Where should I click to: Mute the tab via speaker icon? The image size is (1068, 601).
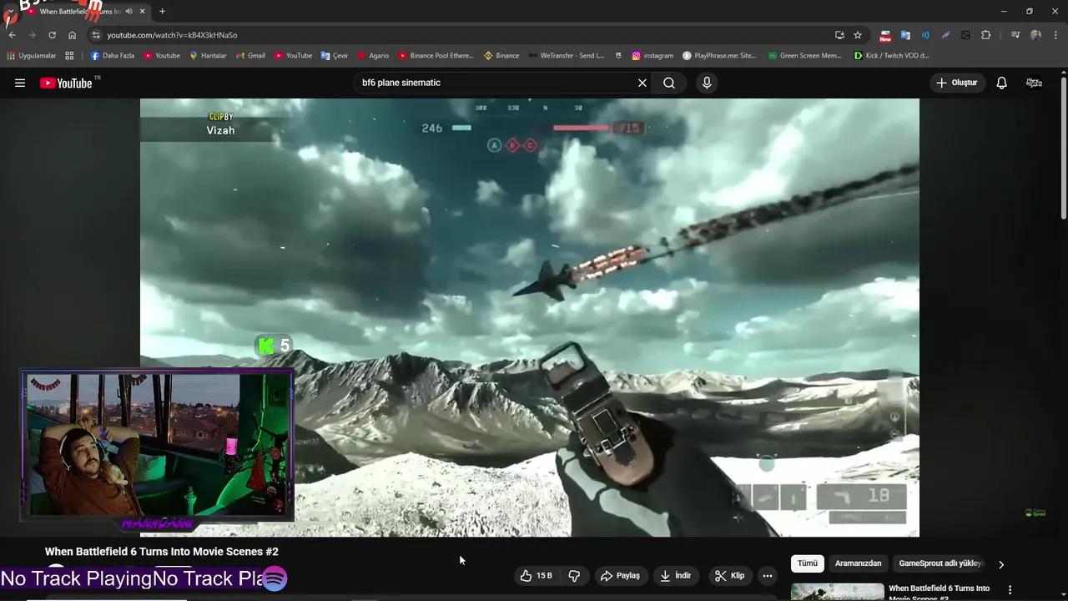(x=128, y=12)
